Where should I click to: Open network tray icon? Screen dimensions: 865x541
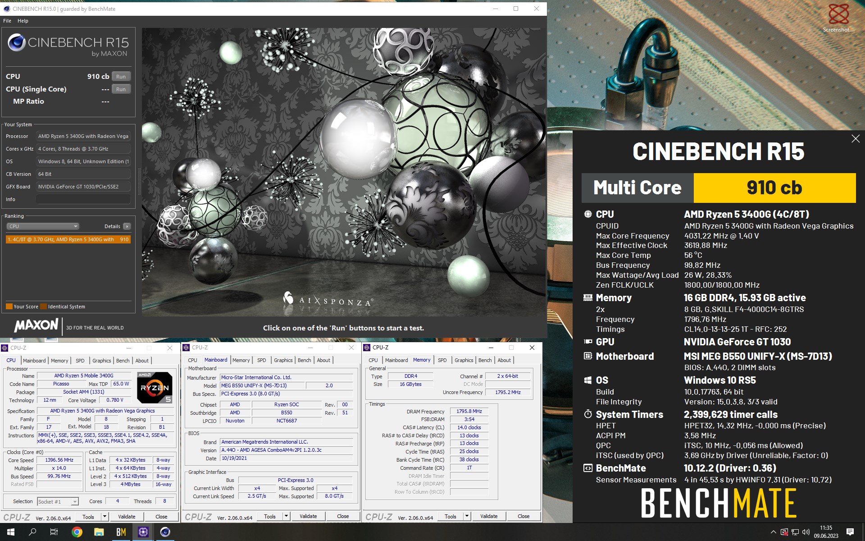[x=795, y=532]
